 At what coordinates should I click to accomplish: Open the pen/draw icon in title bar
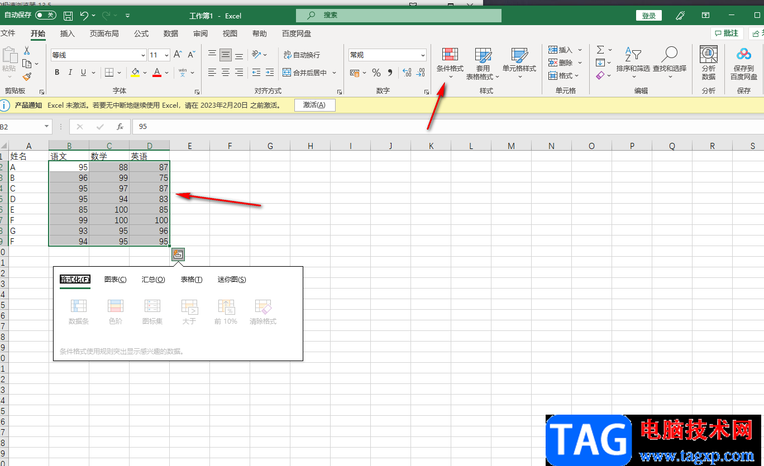pyautogui.click(x=680, y=16)
